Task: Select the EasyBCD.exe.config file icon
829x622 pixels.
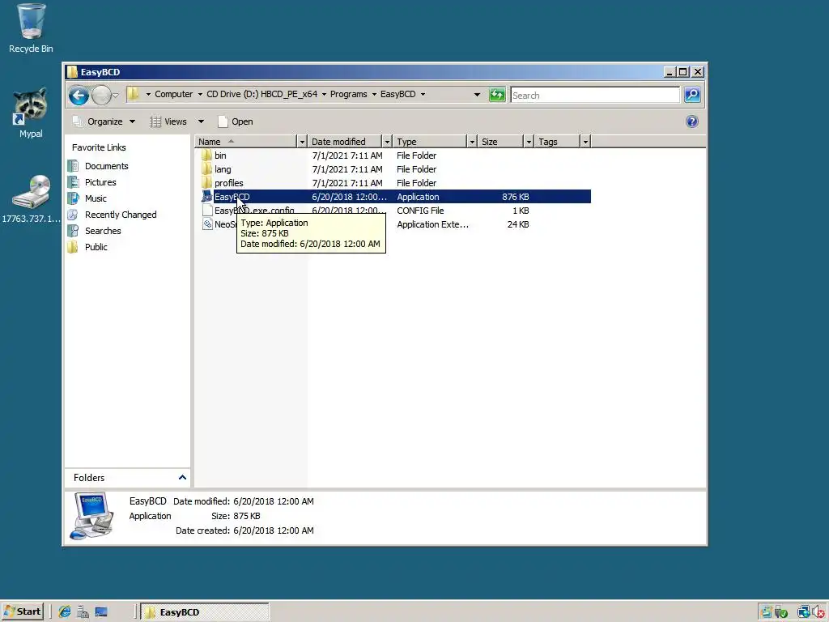Action: pos(206,211)
